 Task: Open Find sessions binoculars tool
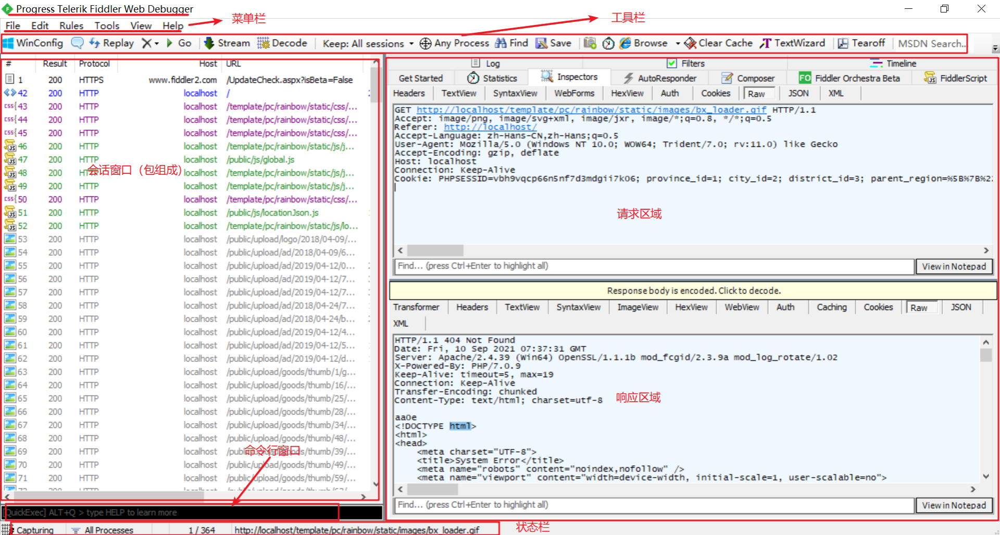click(x=511, y=43)
